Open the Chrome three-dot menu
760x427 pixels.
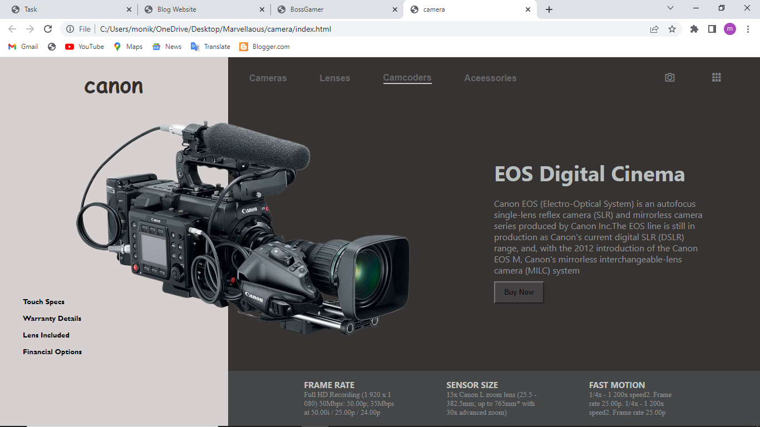[x=747, y=29]
